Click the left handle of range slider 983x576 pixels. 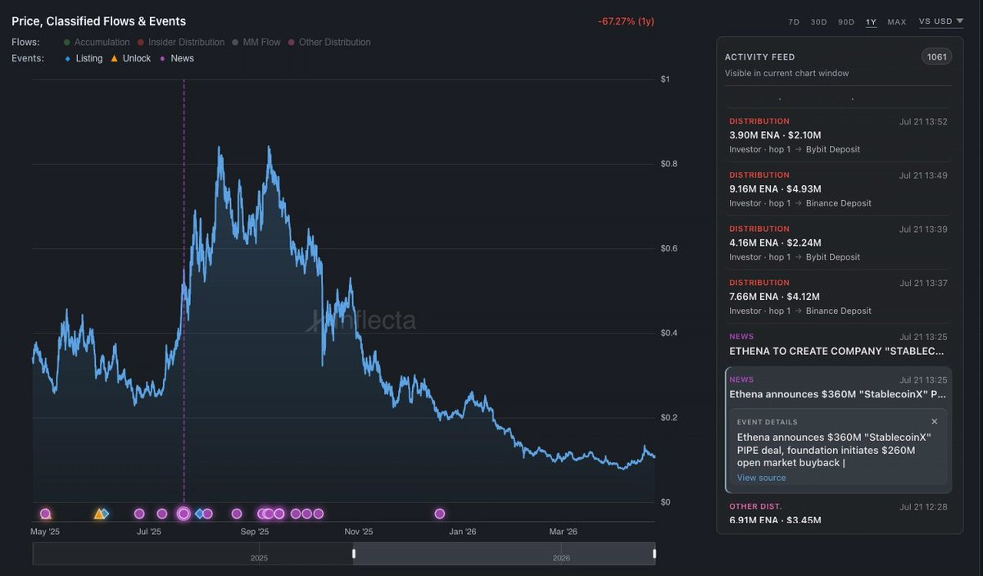click(354, 554)
